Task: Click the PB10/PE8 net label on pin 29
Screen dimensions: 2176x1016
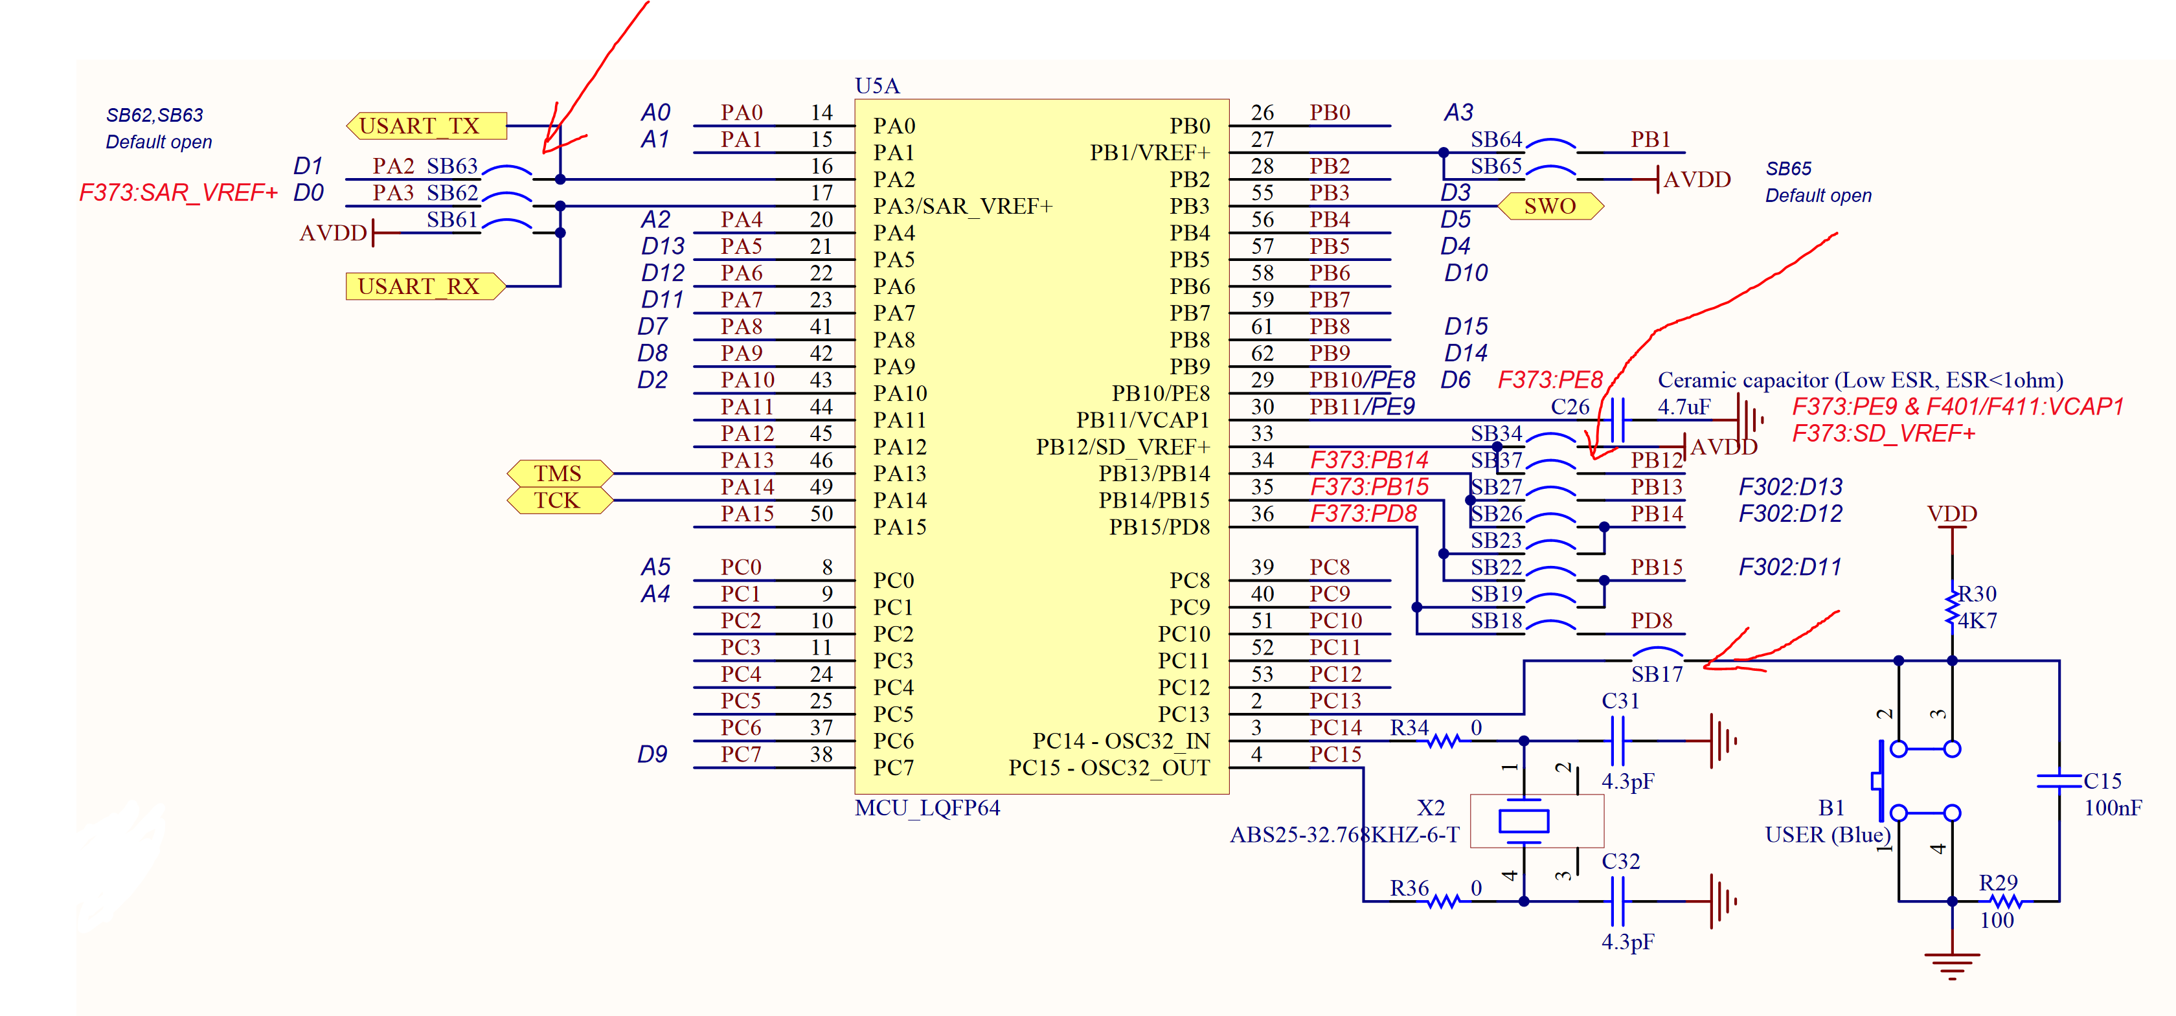Action: [1362, 380]
